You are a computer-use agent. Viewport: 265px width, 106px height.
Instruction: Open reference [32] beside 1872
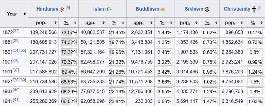[x=16, y=31]
